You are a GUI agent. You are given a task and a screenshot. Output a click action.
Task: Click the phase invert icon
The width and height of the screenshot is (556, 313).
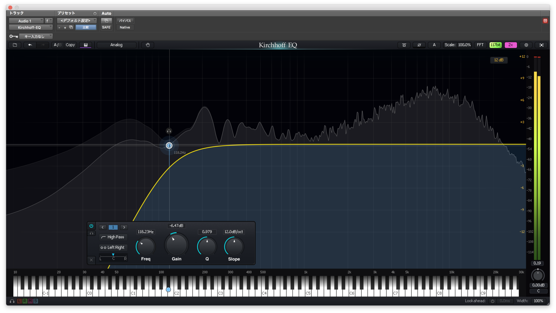419,45
